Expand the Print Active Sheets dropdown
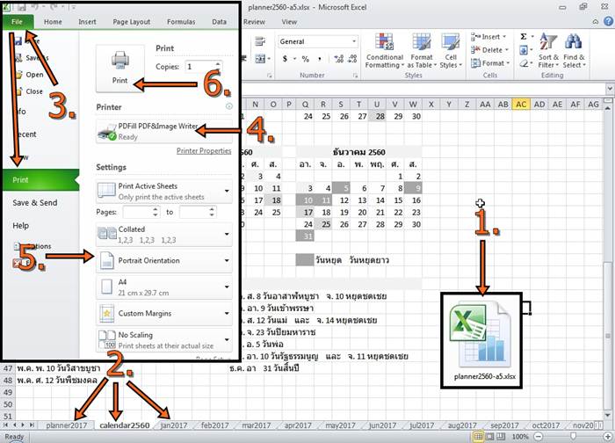615x443 pixels. [164, 191]
